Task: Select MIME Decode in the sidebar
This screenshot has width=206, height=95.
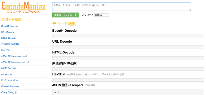Action: coord(8,68)
